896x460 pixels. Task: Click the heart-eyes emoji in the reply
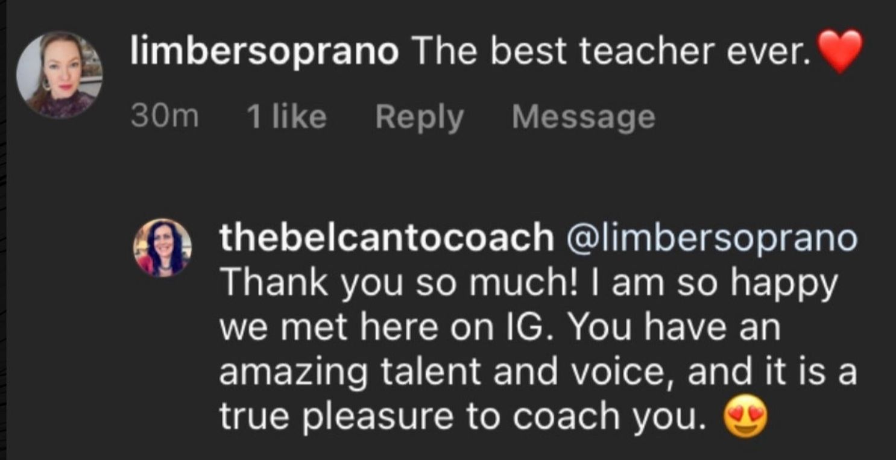pos(745,415)
